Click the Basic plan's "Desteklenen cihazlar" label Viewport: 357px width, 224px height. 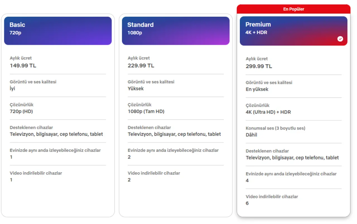click(31, 128)
